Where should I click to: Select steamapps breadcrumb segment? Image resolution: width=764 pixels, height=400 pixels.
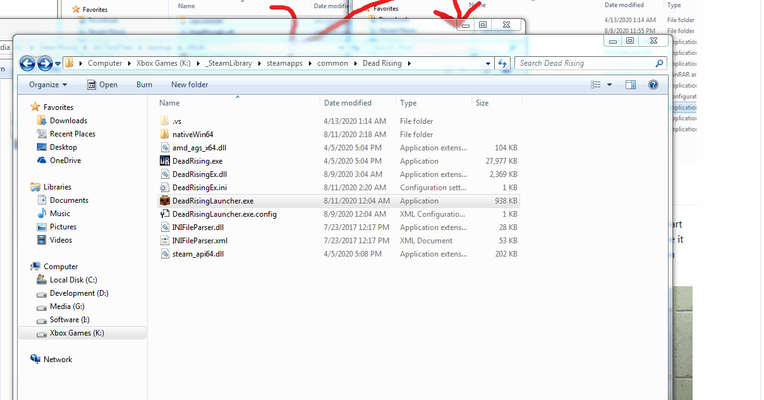(x=286, y=63)
